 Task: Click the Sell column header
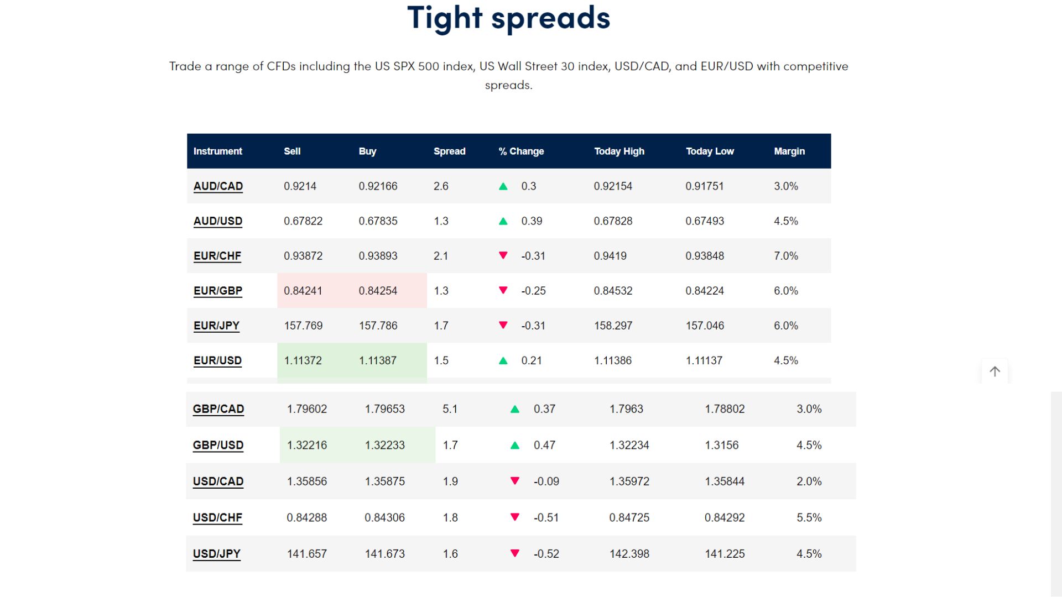point(292,151)
